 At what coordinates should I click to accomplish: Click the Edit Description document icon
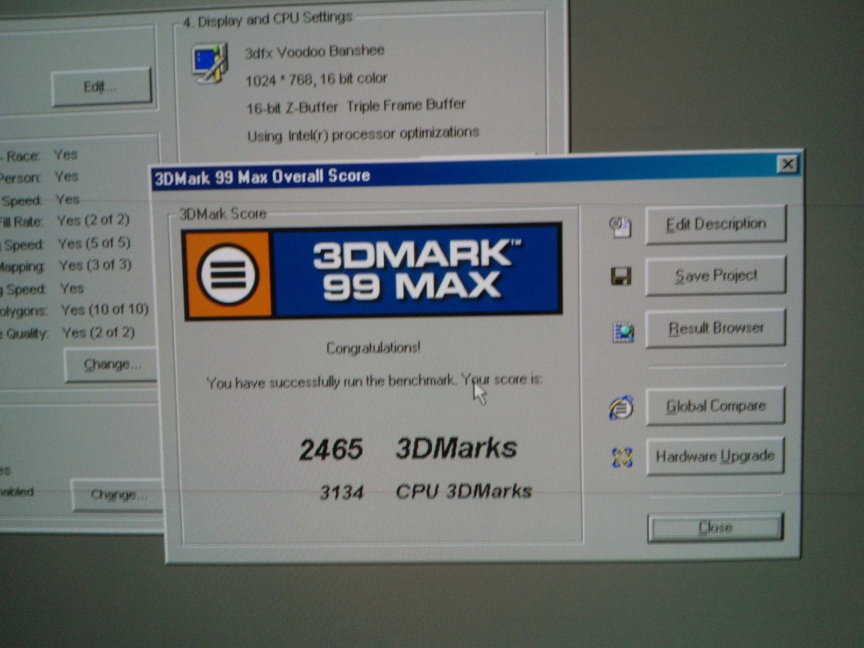coord(621,227)
